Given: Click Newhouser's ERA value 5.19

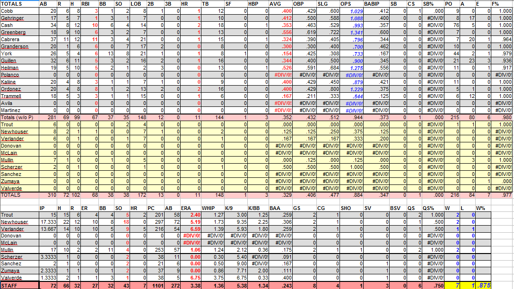Looking at the screenshot, I should pos(191,222).
